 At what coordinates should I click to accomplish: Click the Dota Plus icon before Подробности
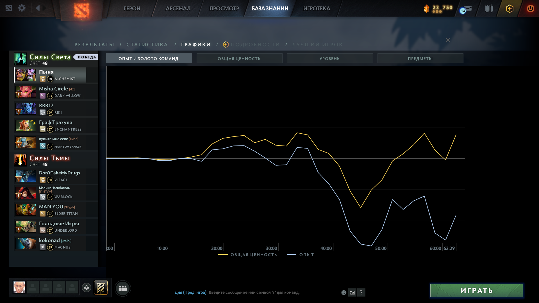pos(226,44)
